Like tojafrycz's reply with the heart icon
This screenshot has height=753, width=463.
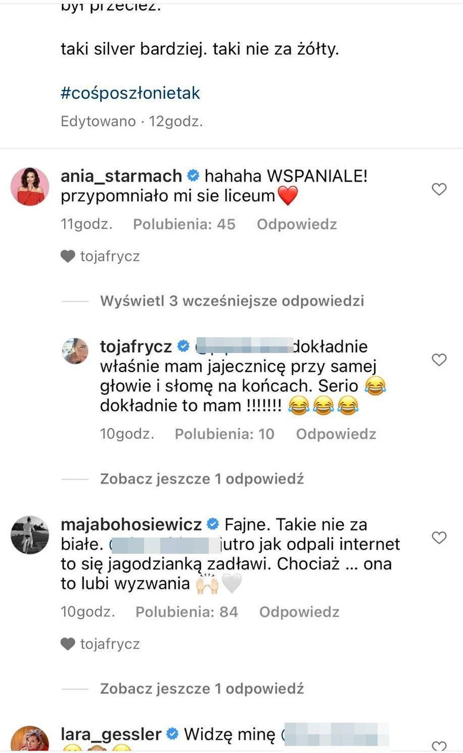coord(439,360)
